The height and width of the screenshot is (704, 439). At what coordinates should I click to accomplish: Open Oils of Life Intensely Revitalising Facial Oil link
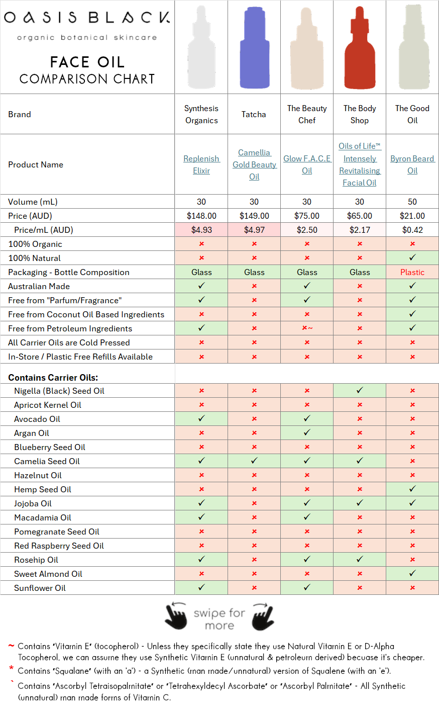(x=360, y=164)
